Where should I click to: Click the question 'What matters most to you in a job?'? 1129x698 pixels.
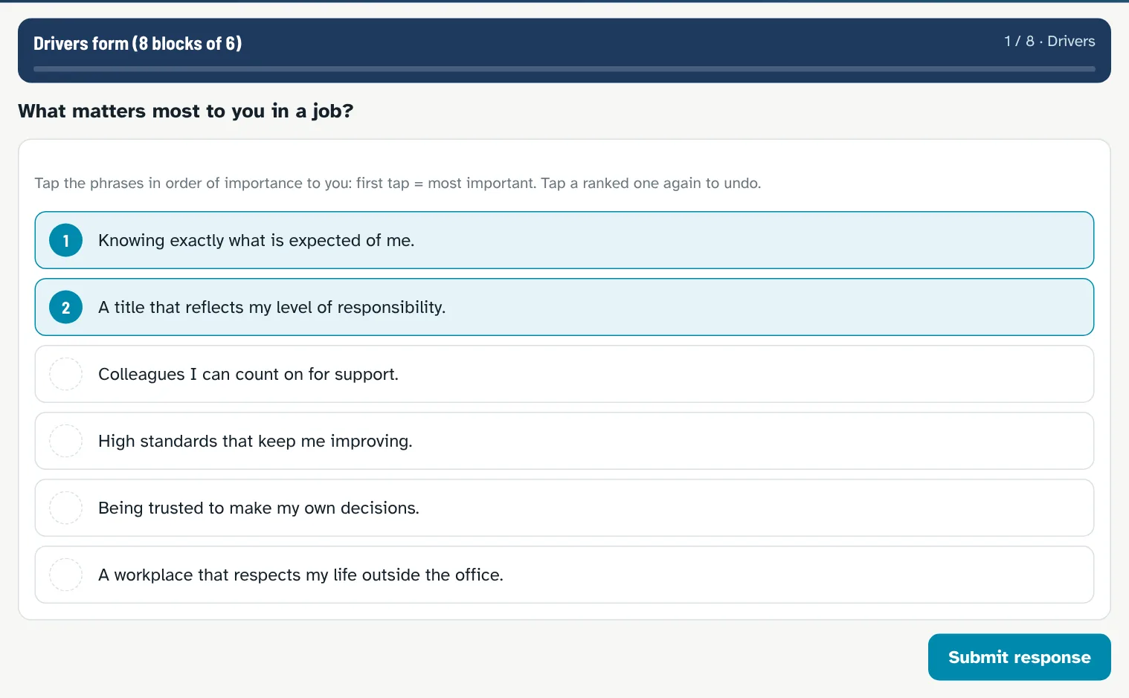point(186,112)
